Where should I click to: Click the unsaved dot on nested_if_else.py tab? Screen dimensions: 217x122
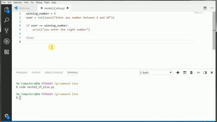pyautogui.click(x=67, y=8)
